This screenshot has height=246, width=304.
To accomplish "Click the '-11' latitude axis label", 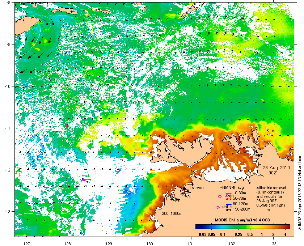I will click(x=8, y=128).
